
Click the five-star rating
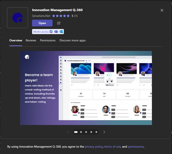[61, 16]
